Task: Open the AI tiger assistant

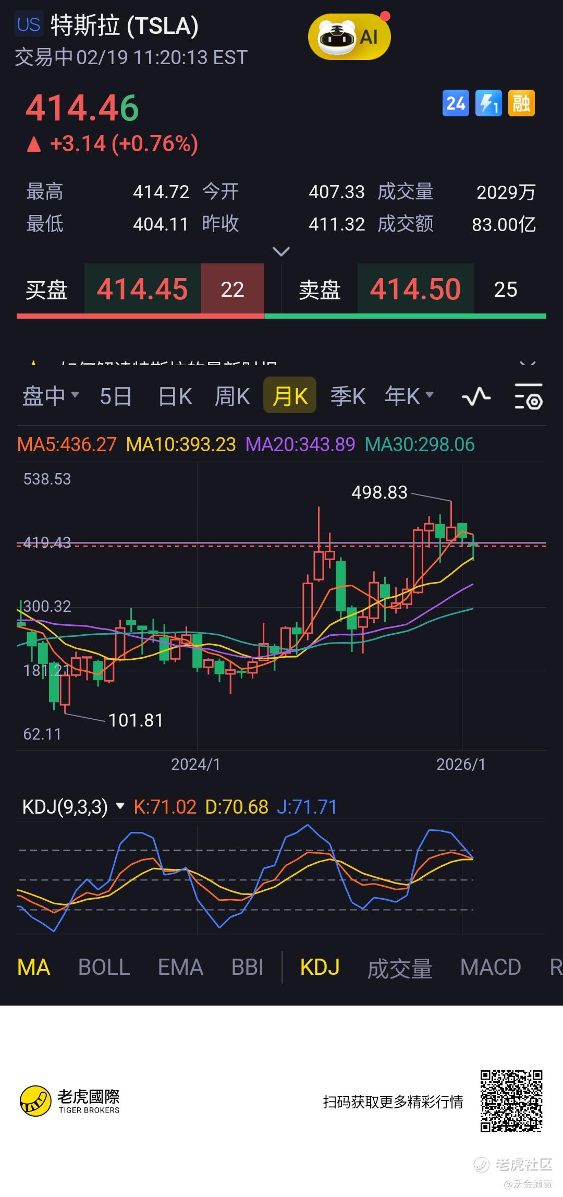Action: 349,37
